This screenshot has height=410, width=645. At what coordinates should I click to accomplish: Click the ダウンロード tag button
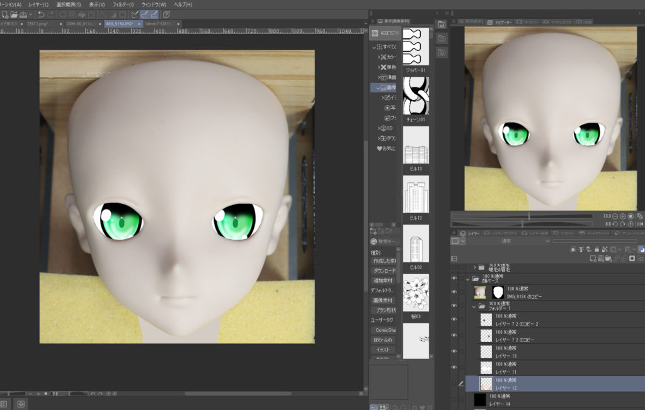coord(384,270)
